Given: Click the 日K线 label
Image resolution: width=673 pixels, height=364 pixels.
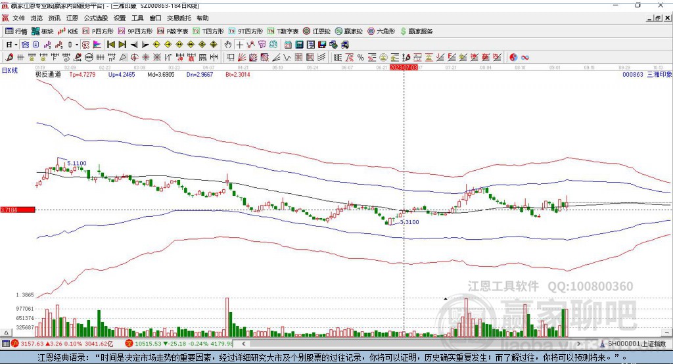Looking at the screenshot, I should point(9,70).
